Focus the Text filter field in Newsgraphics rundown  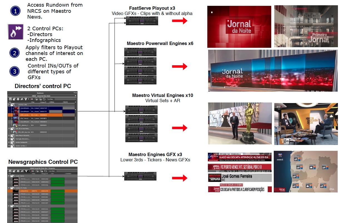tap(67, 171)
